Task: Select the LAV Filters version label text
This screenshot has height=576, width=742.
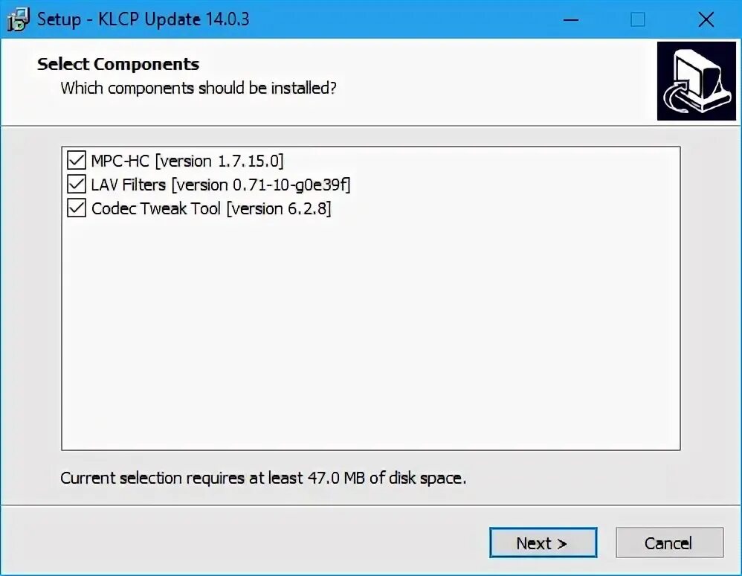Action: (x=220, y=184)
